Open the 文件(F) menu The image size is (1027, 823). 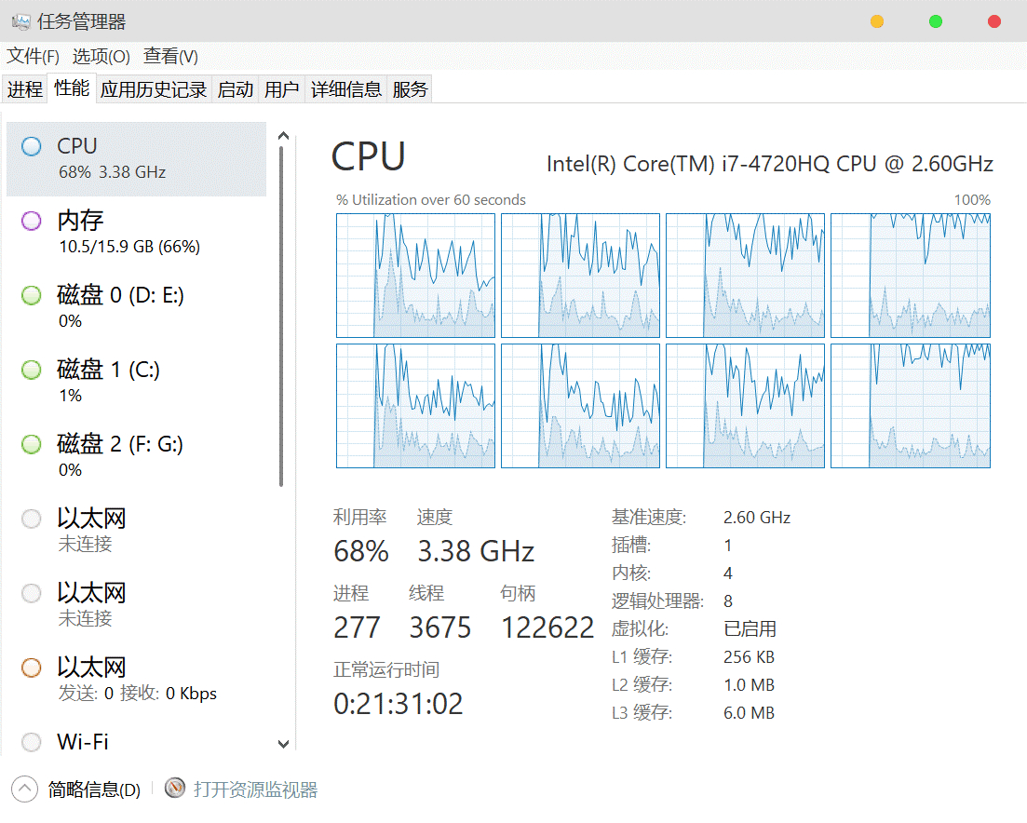[34, 57]
